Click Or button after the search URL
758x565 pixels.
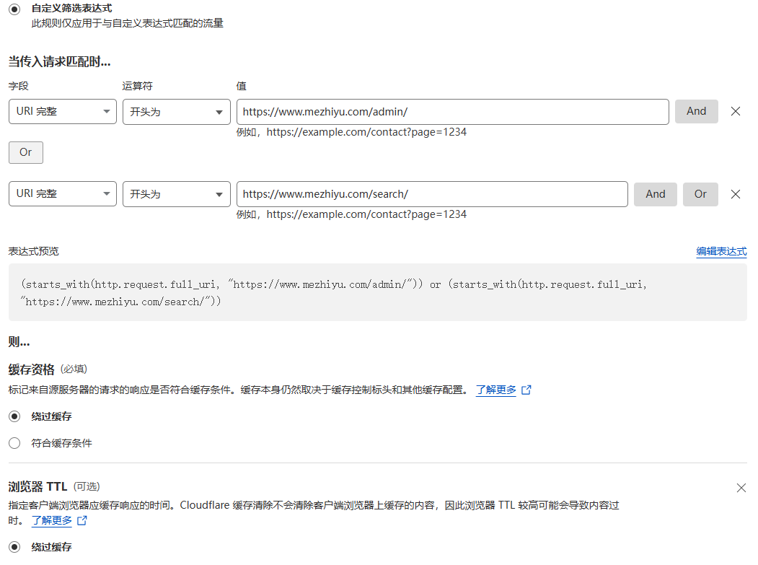point(700,194)
